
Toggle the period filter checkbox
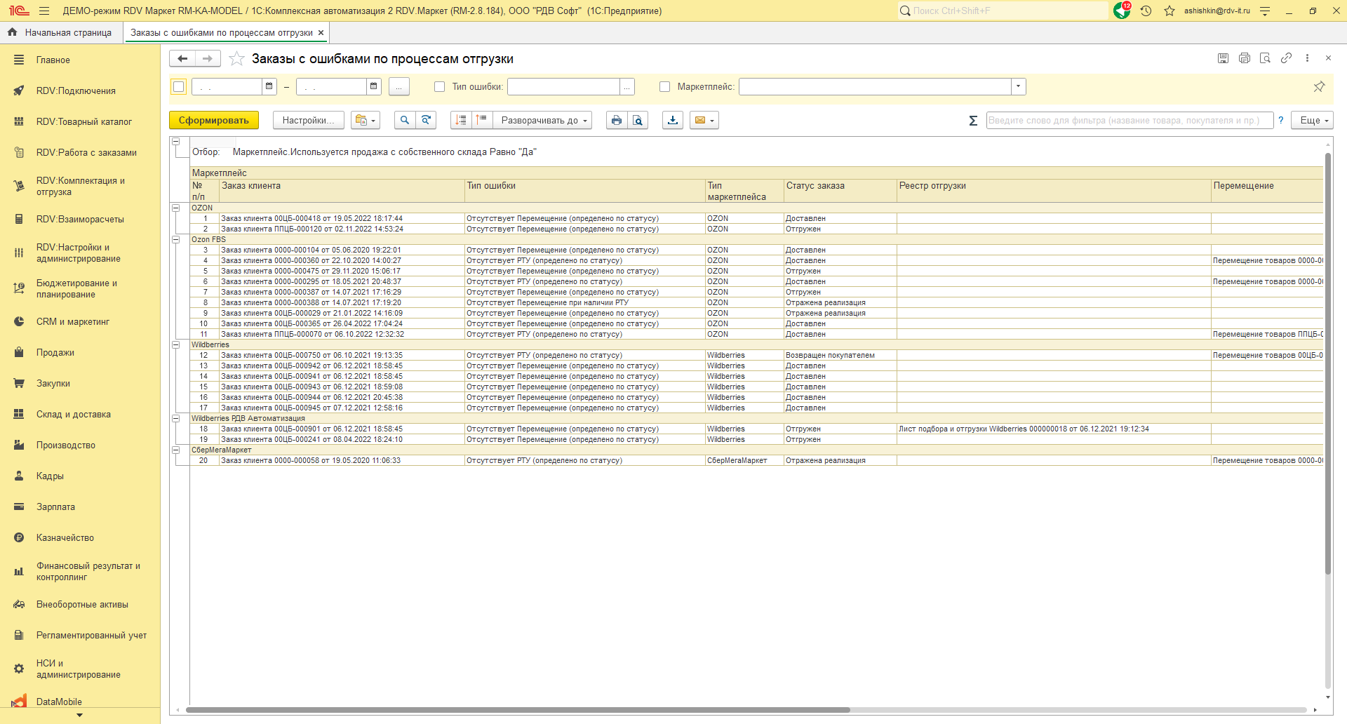pos(179,87)
